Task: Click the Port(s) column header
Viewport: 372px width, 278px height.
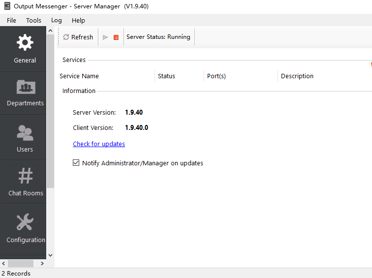Action: (241, 76)
